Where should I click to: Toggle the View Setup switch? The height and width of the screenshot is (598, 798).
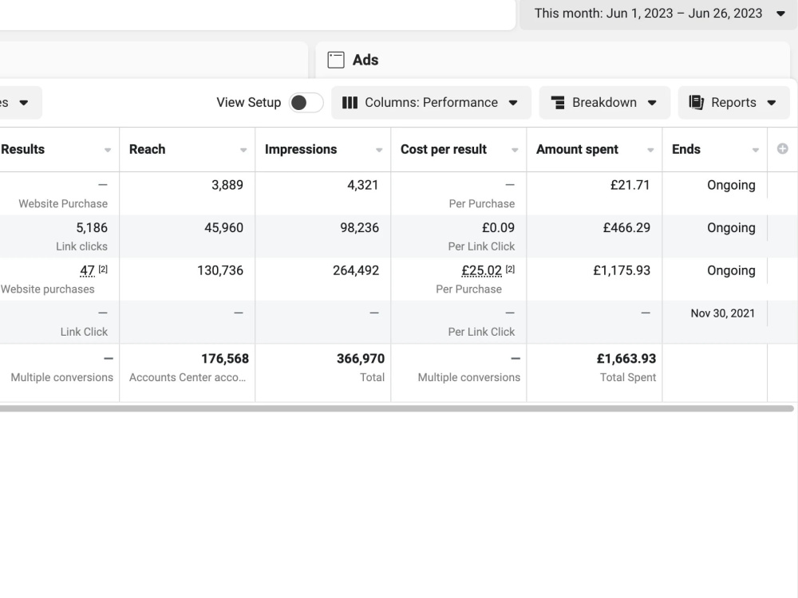point(306,103)
